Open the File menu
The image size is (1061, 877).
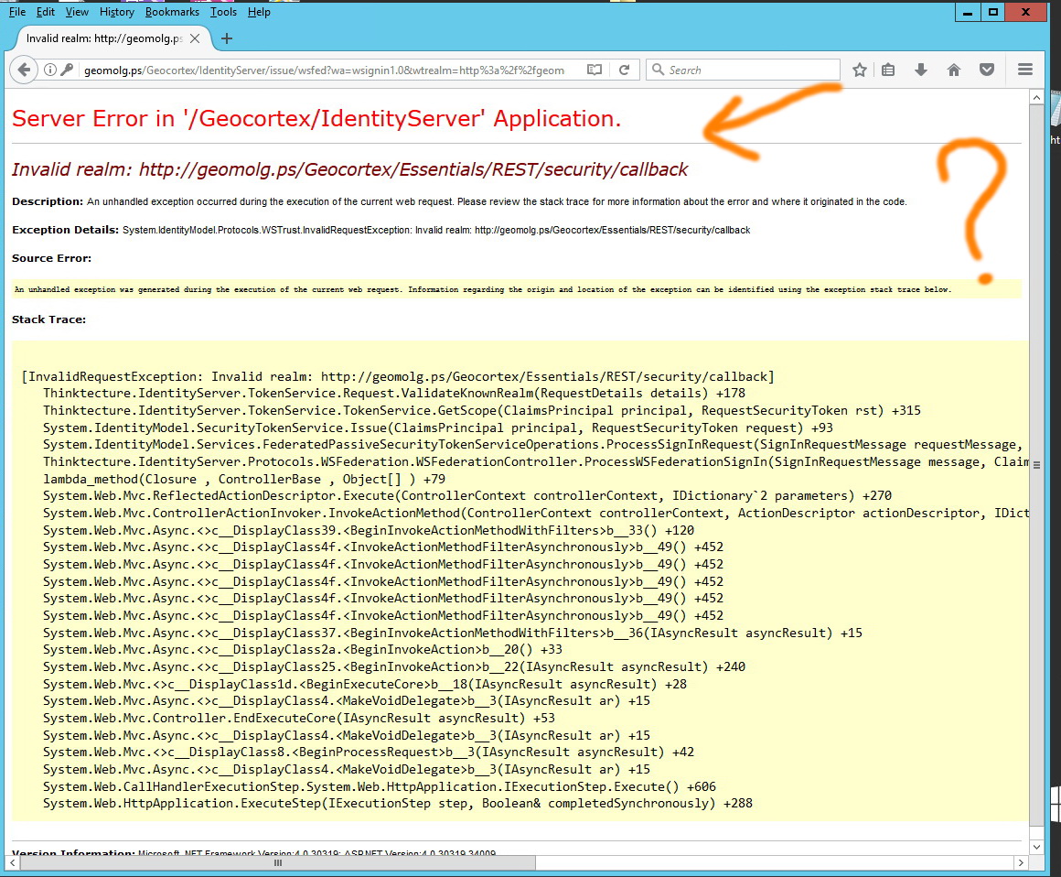click(x=17, y=12)
